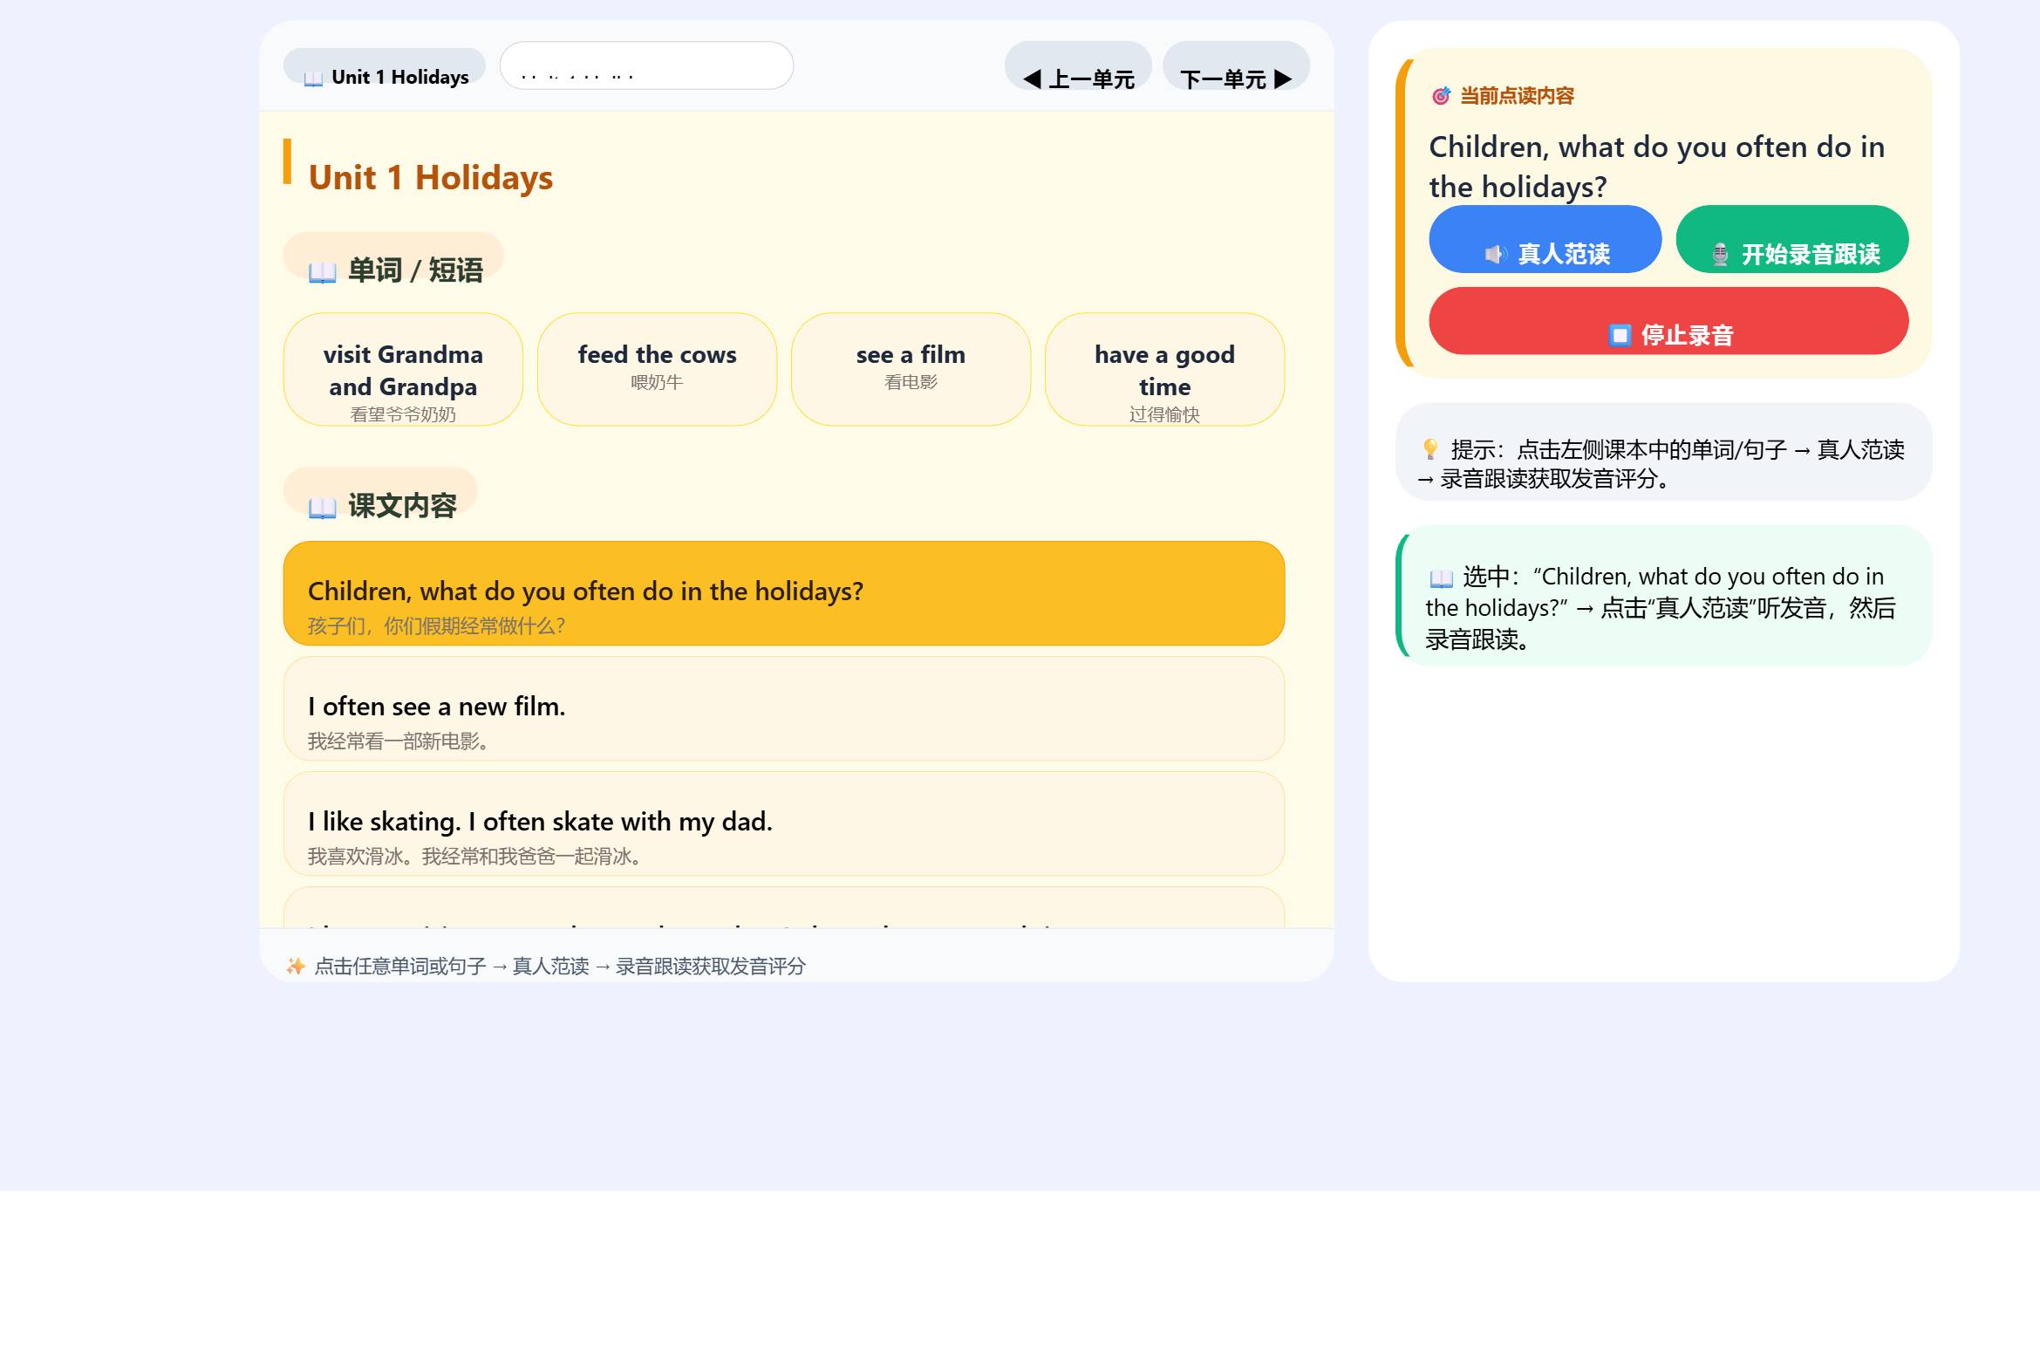This screenshot has height=1360, width=2040.
Task: Click the stop square icon in 停止录音
Action: click(1620, 336)
